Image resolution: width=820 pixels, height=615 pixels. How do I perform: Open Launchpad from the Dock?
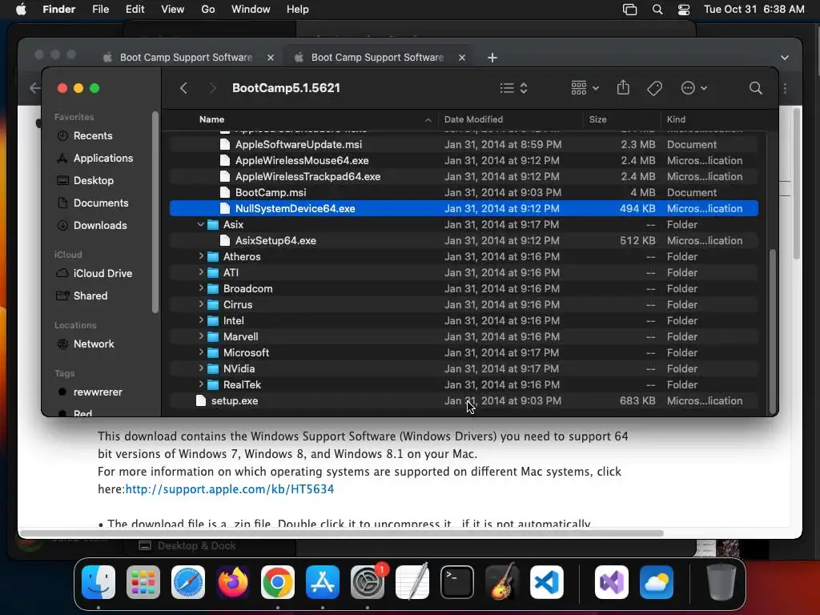[143, 582]
